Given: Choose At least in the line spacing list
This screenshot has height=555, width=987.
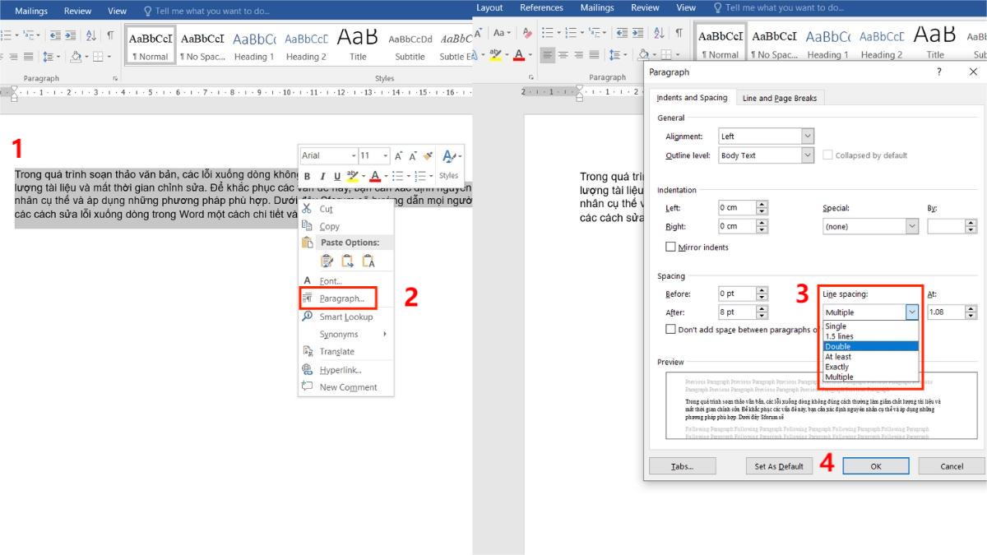Looking at the screenshot, I should coord(870,357).
